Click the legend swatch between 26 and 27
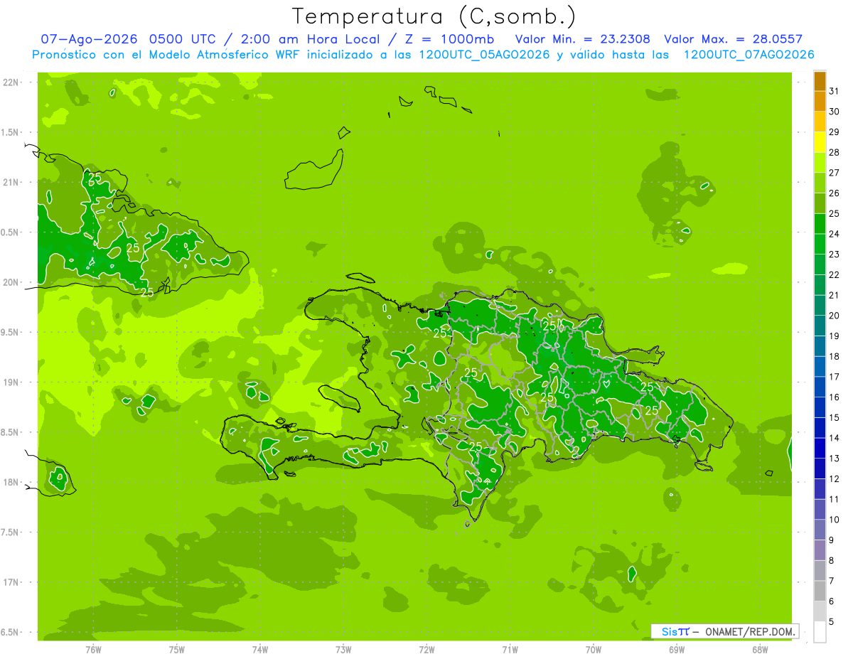Viewport: 853px width, 659px height. pyautogui.click(x=820, y=183)
